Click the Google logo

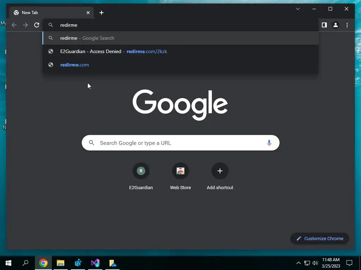click(x=180, y=105)
